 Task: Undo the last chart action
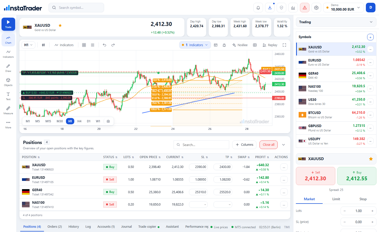104,45
